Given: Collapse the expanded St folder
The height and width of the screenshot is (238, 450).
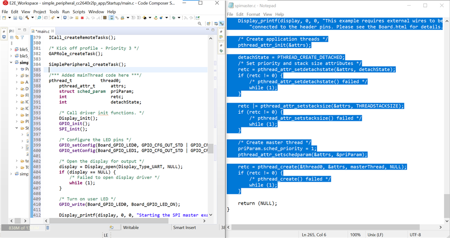Looking at the screenshot, I should pos(17,128).
